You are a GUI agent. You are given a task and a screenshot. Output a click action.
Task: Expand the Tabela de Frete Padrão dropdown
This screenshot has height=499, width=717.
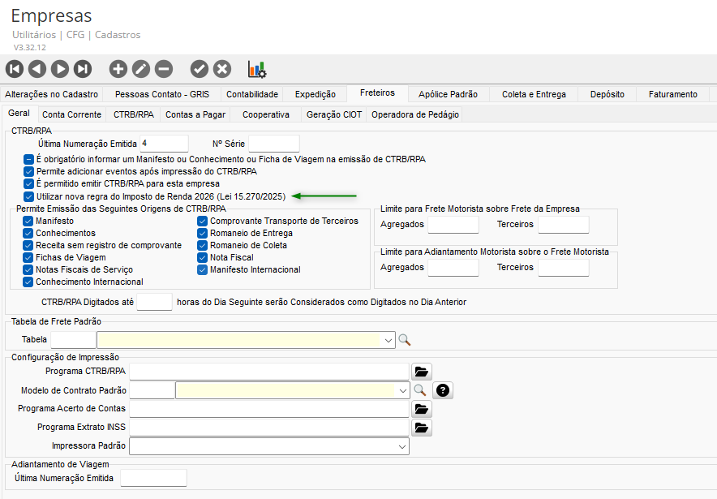click(389, 340)
